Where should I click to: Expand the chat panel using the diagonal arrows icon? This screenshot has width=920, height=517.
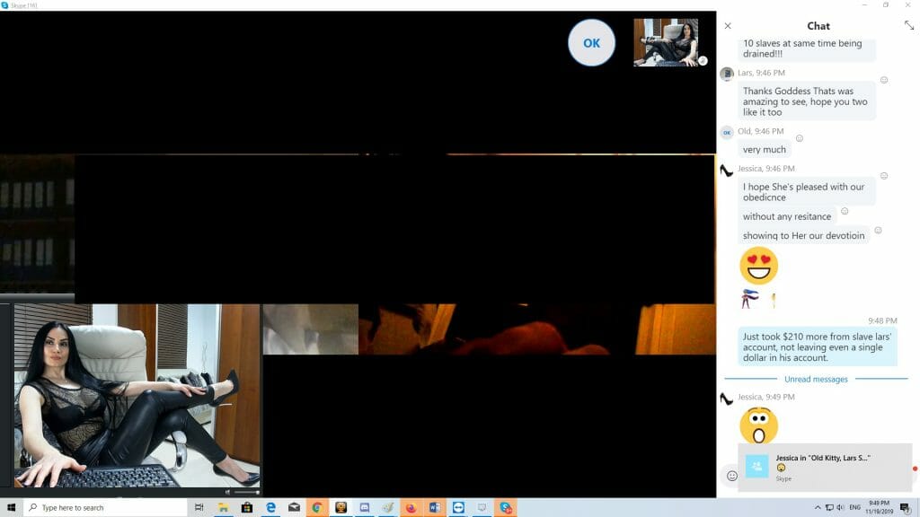coord(908,26)
